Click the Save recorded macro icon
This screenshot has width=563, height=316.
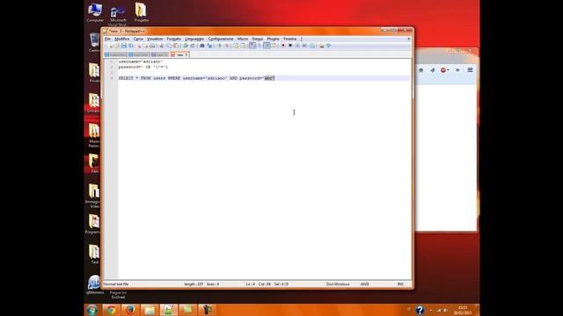[311, 46]
